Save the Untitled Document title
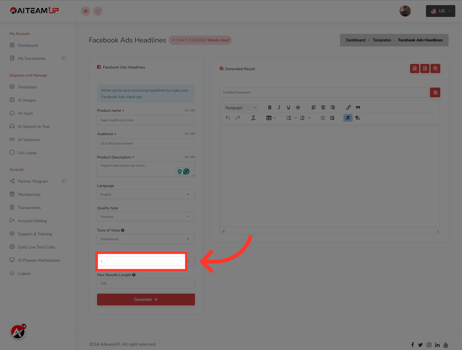Image resolution: width=462 pixels, height=350 pixels. pyautogui.click(x=435, y=92)
